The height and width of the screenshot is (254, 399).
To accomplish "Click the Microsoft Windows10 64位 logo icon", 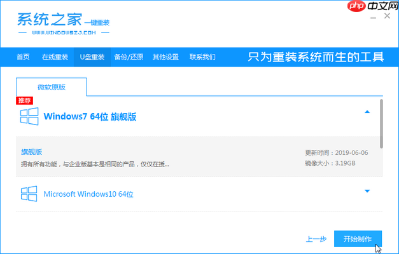I will click(x=29, y=194).
